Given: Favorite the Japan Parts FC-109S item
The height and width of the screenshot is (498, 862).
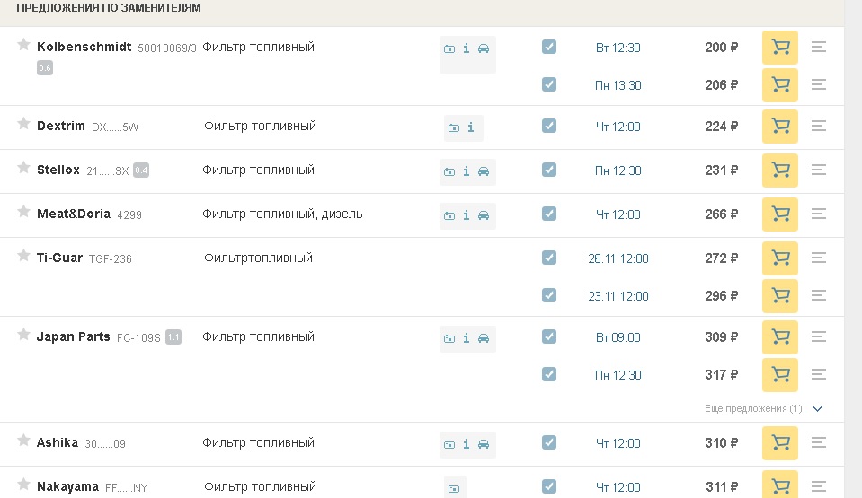Looking at the screenshot, I should pyautogui.click(x=23, y=335).
